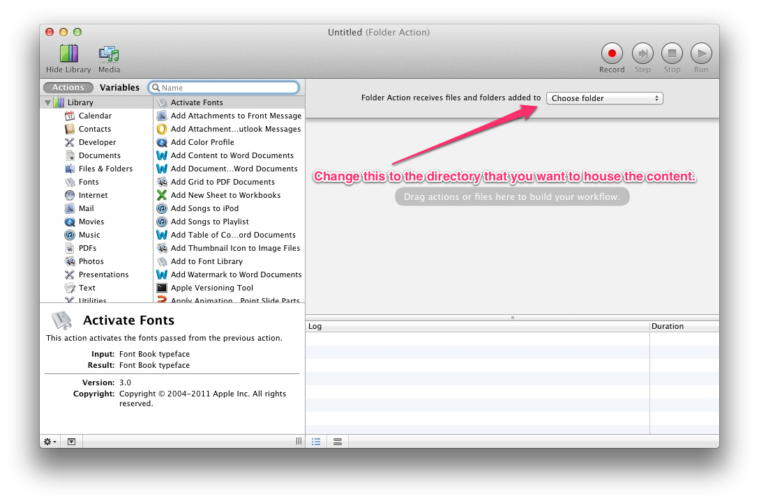Select the Photos category icon
The image size is (759, 503).
[x=70, y=261]
